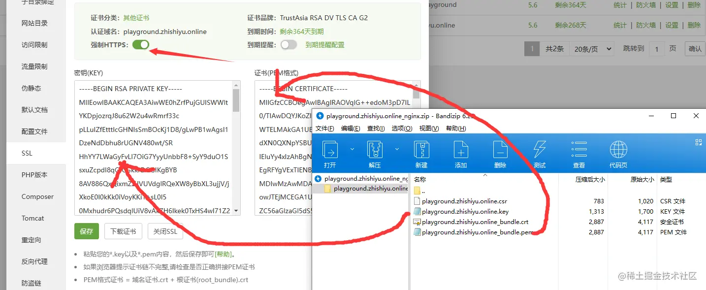Click the Bandizip New archive (新建) icon

tap(421, 149)
